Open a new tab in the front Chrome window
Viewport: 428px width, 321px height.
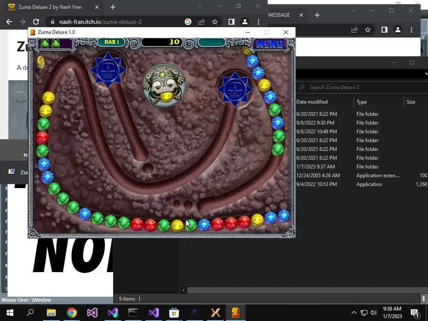pos(113,7)
